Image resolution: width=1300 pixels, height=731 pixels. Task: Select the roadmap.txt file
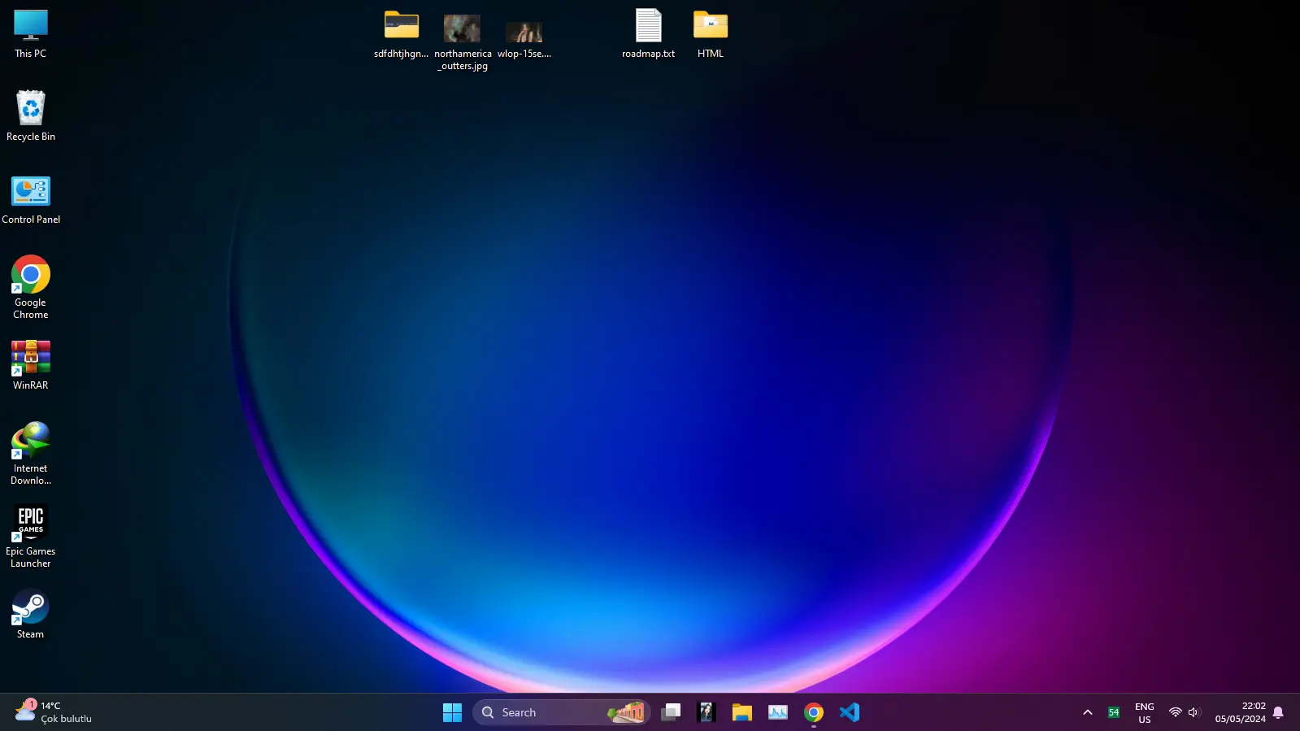coord(648,34)
